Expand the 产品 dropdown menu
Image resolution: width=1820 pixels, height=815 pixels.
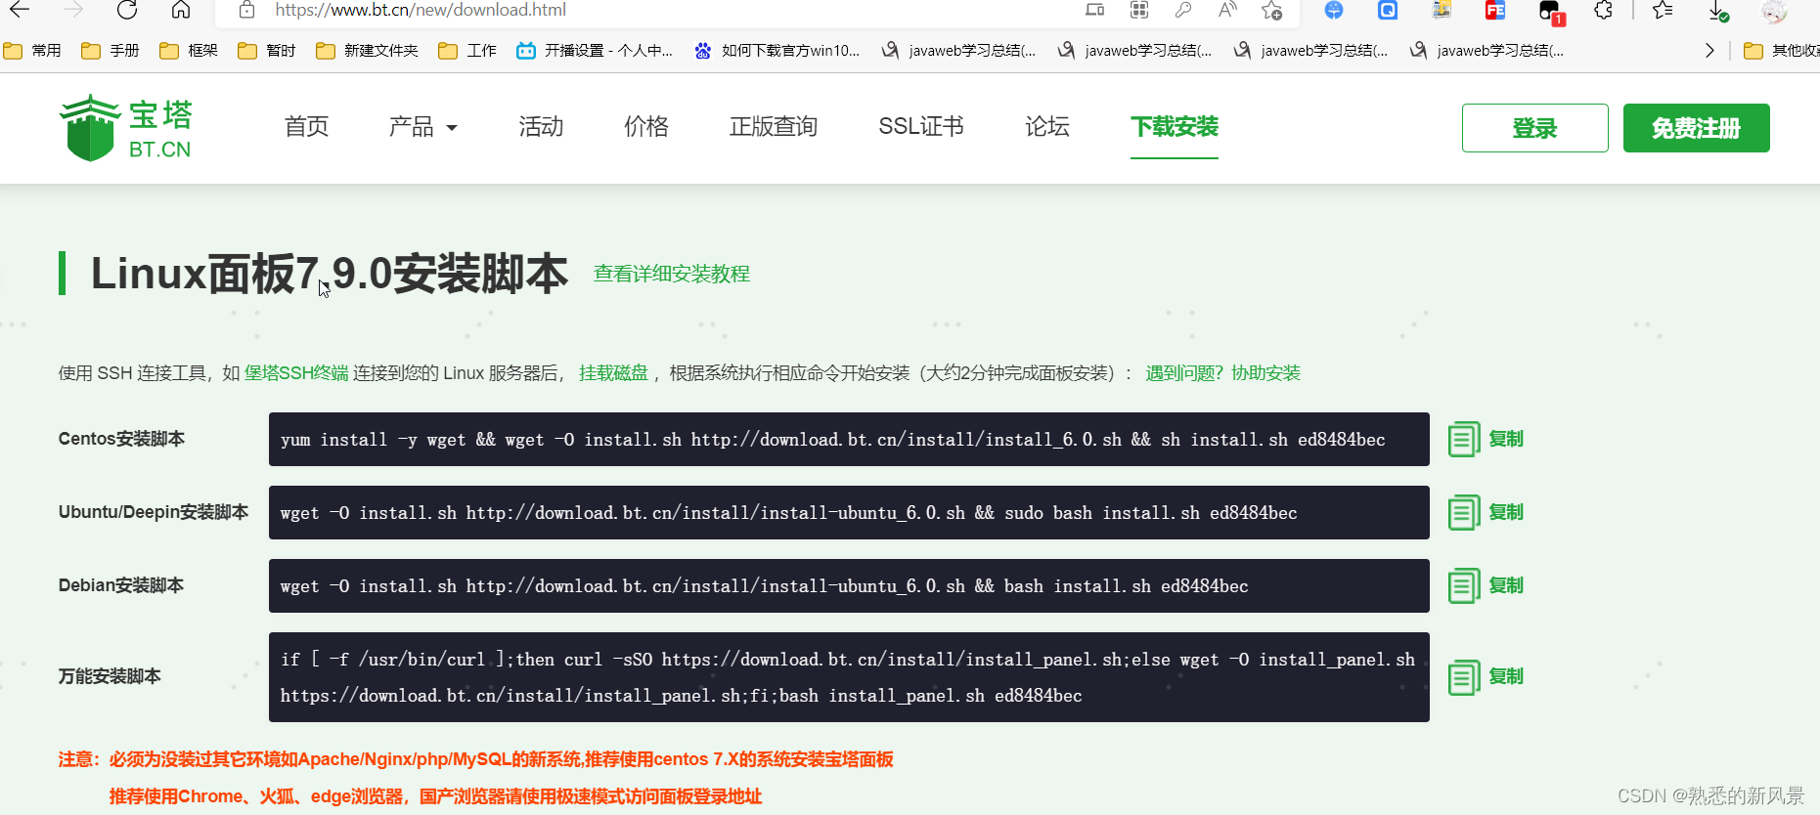click(423, 127)
